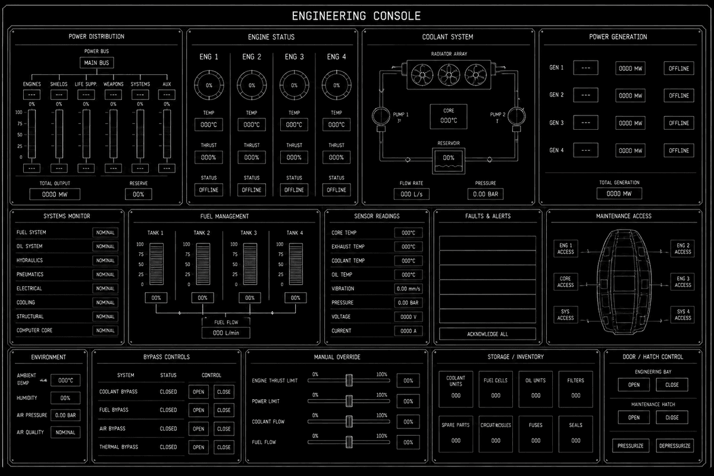Click the middle radiator fan icon

pos(449,74)
